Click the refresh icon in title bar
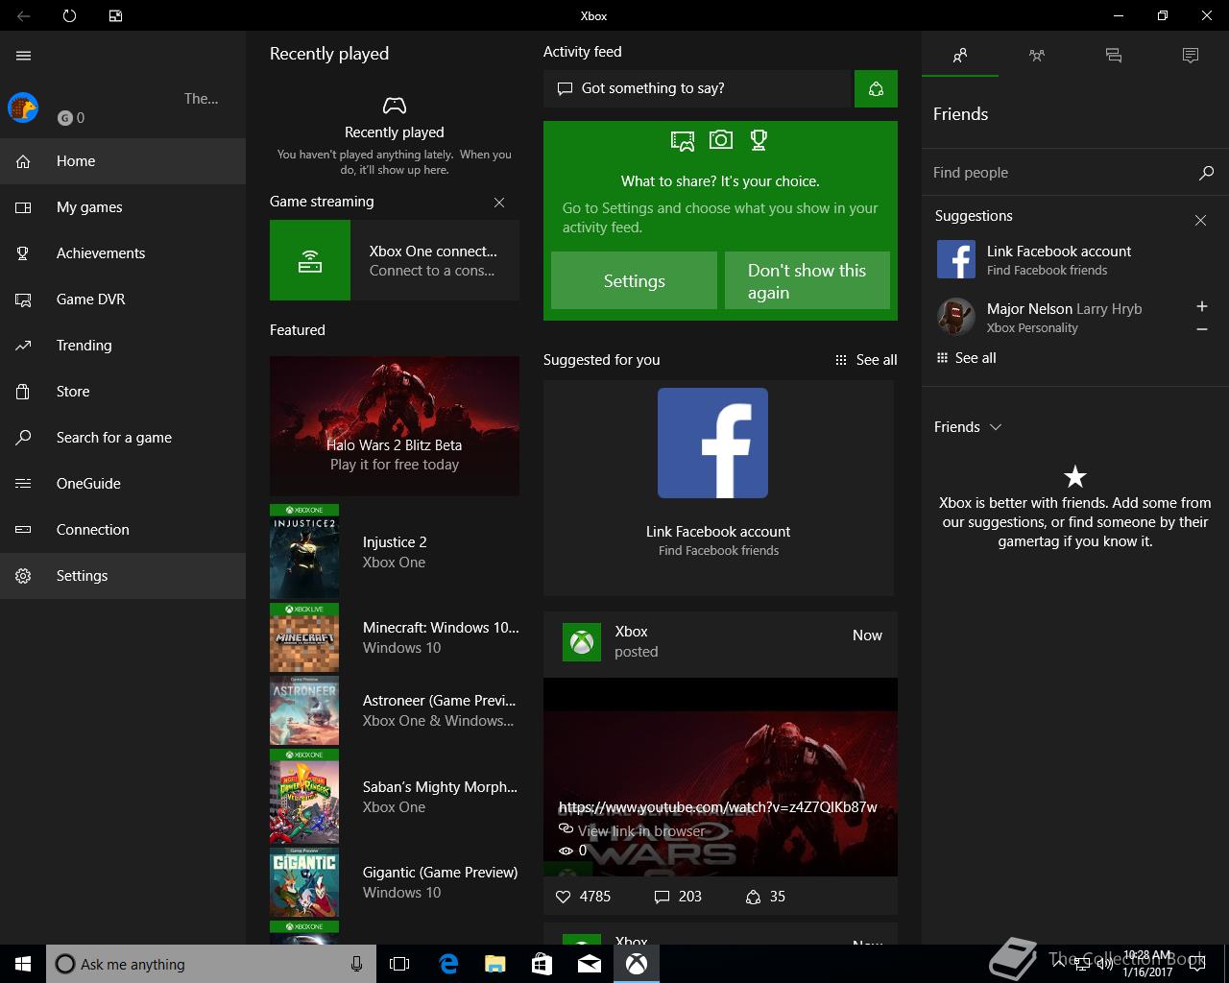 pos(69,15)
